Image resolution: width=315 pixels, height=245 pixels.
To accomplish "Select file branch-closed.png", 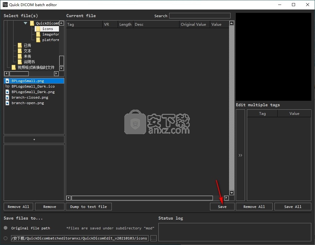I will [x=30, y=97].
